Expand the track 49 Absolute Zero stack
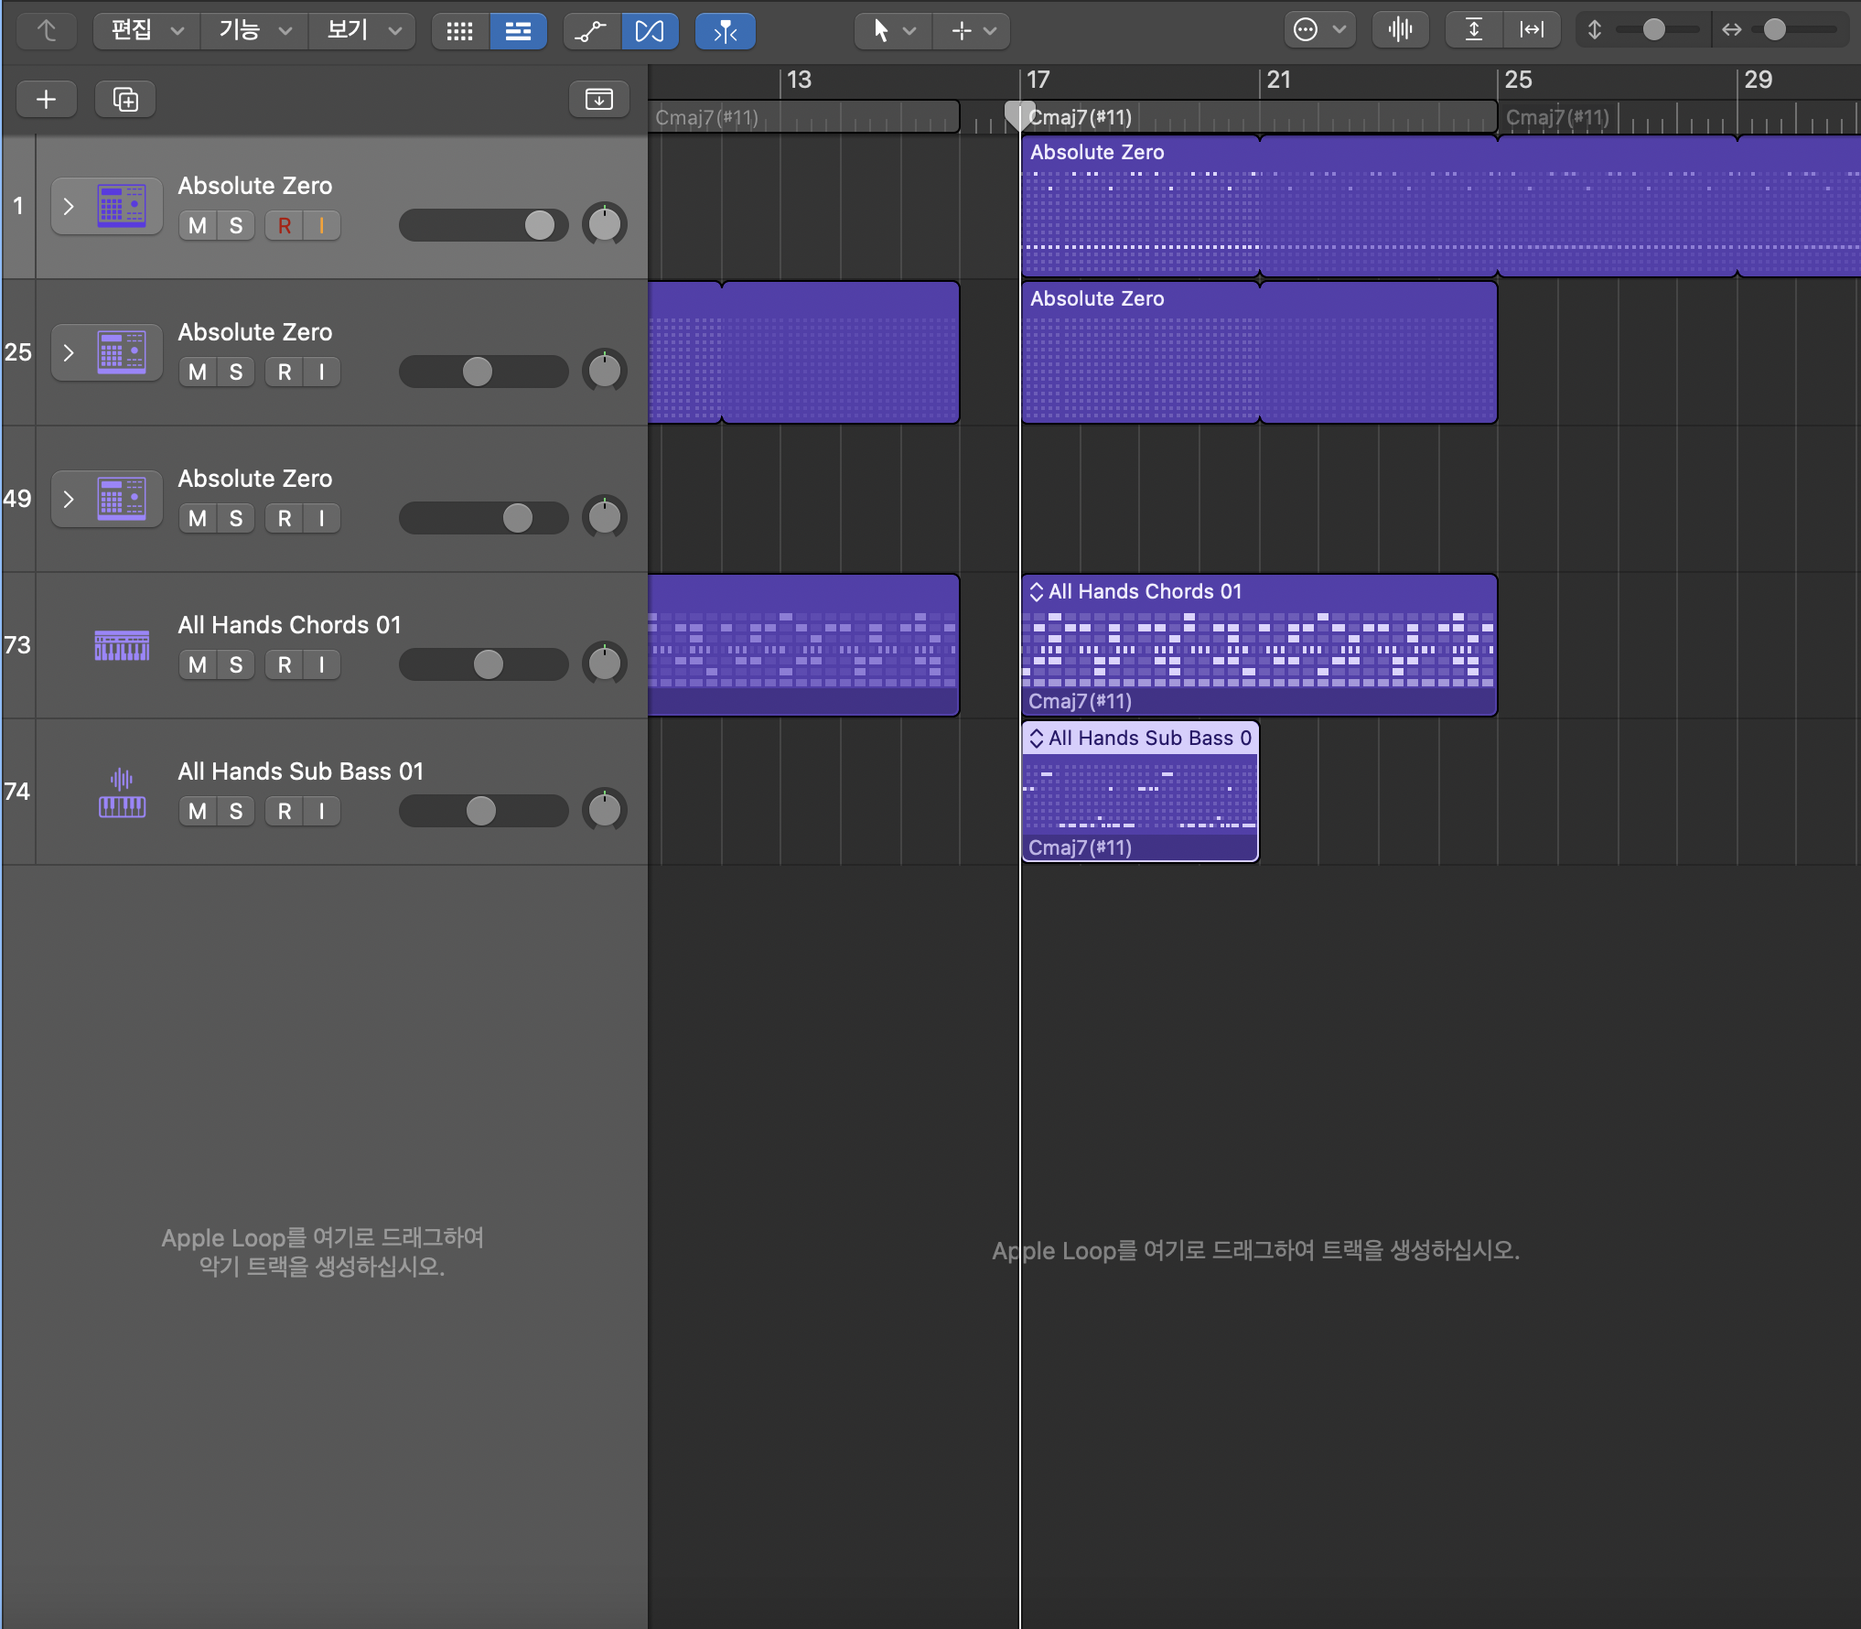The height and width of the screenshot is (1629, 1861). (x=69, y=499)
